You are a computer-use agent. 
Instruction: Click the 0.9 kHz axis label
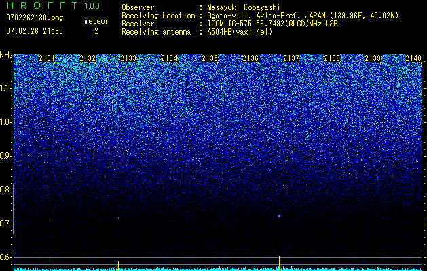click(5, 156)
